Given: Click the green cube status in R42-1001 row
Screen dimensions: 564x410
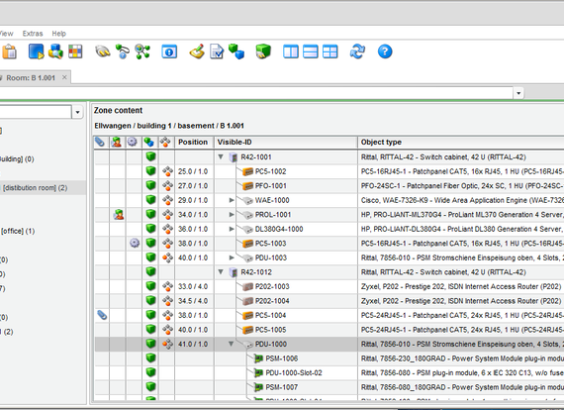Looking at the screenshot, I should click(x=150, y=156).
